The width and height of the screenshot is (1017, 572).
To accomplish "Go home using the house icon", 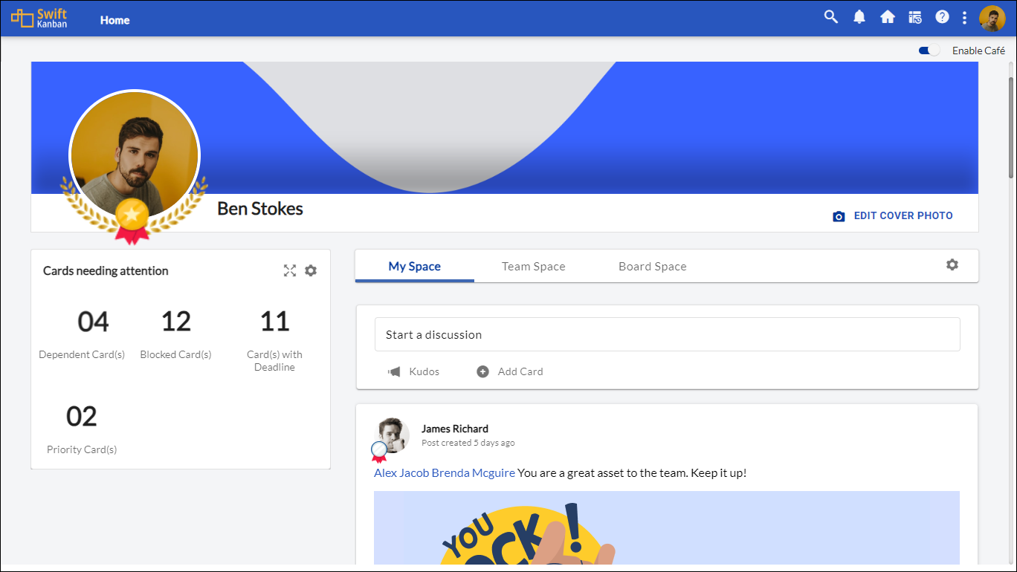I will 888,17.
